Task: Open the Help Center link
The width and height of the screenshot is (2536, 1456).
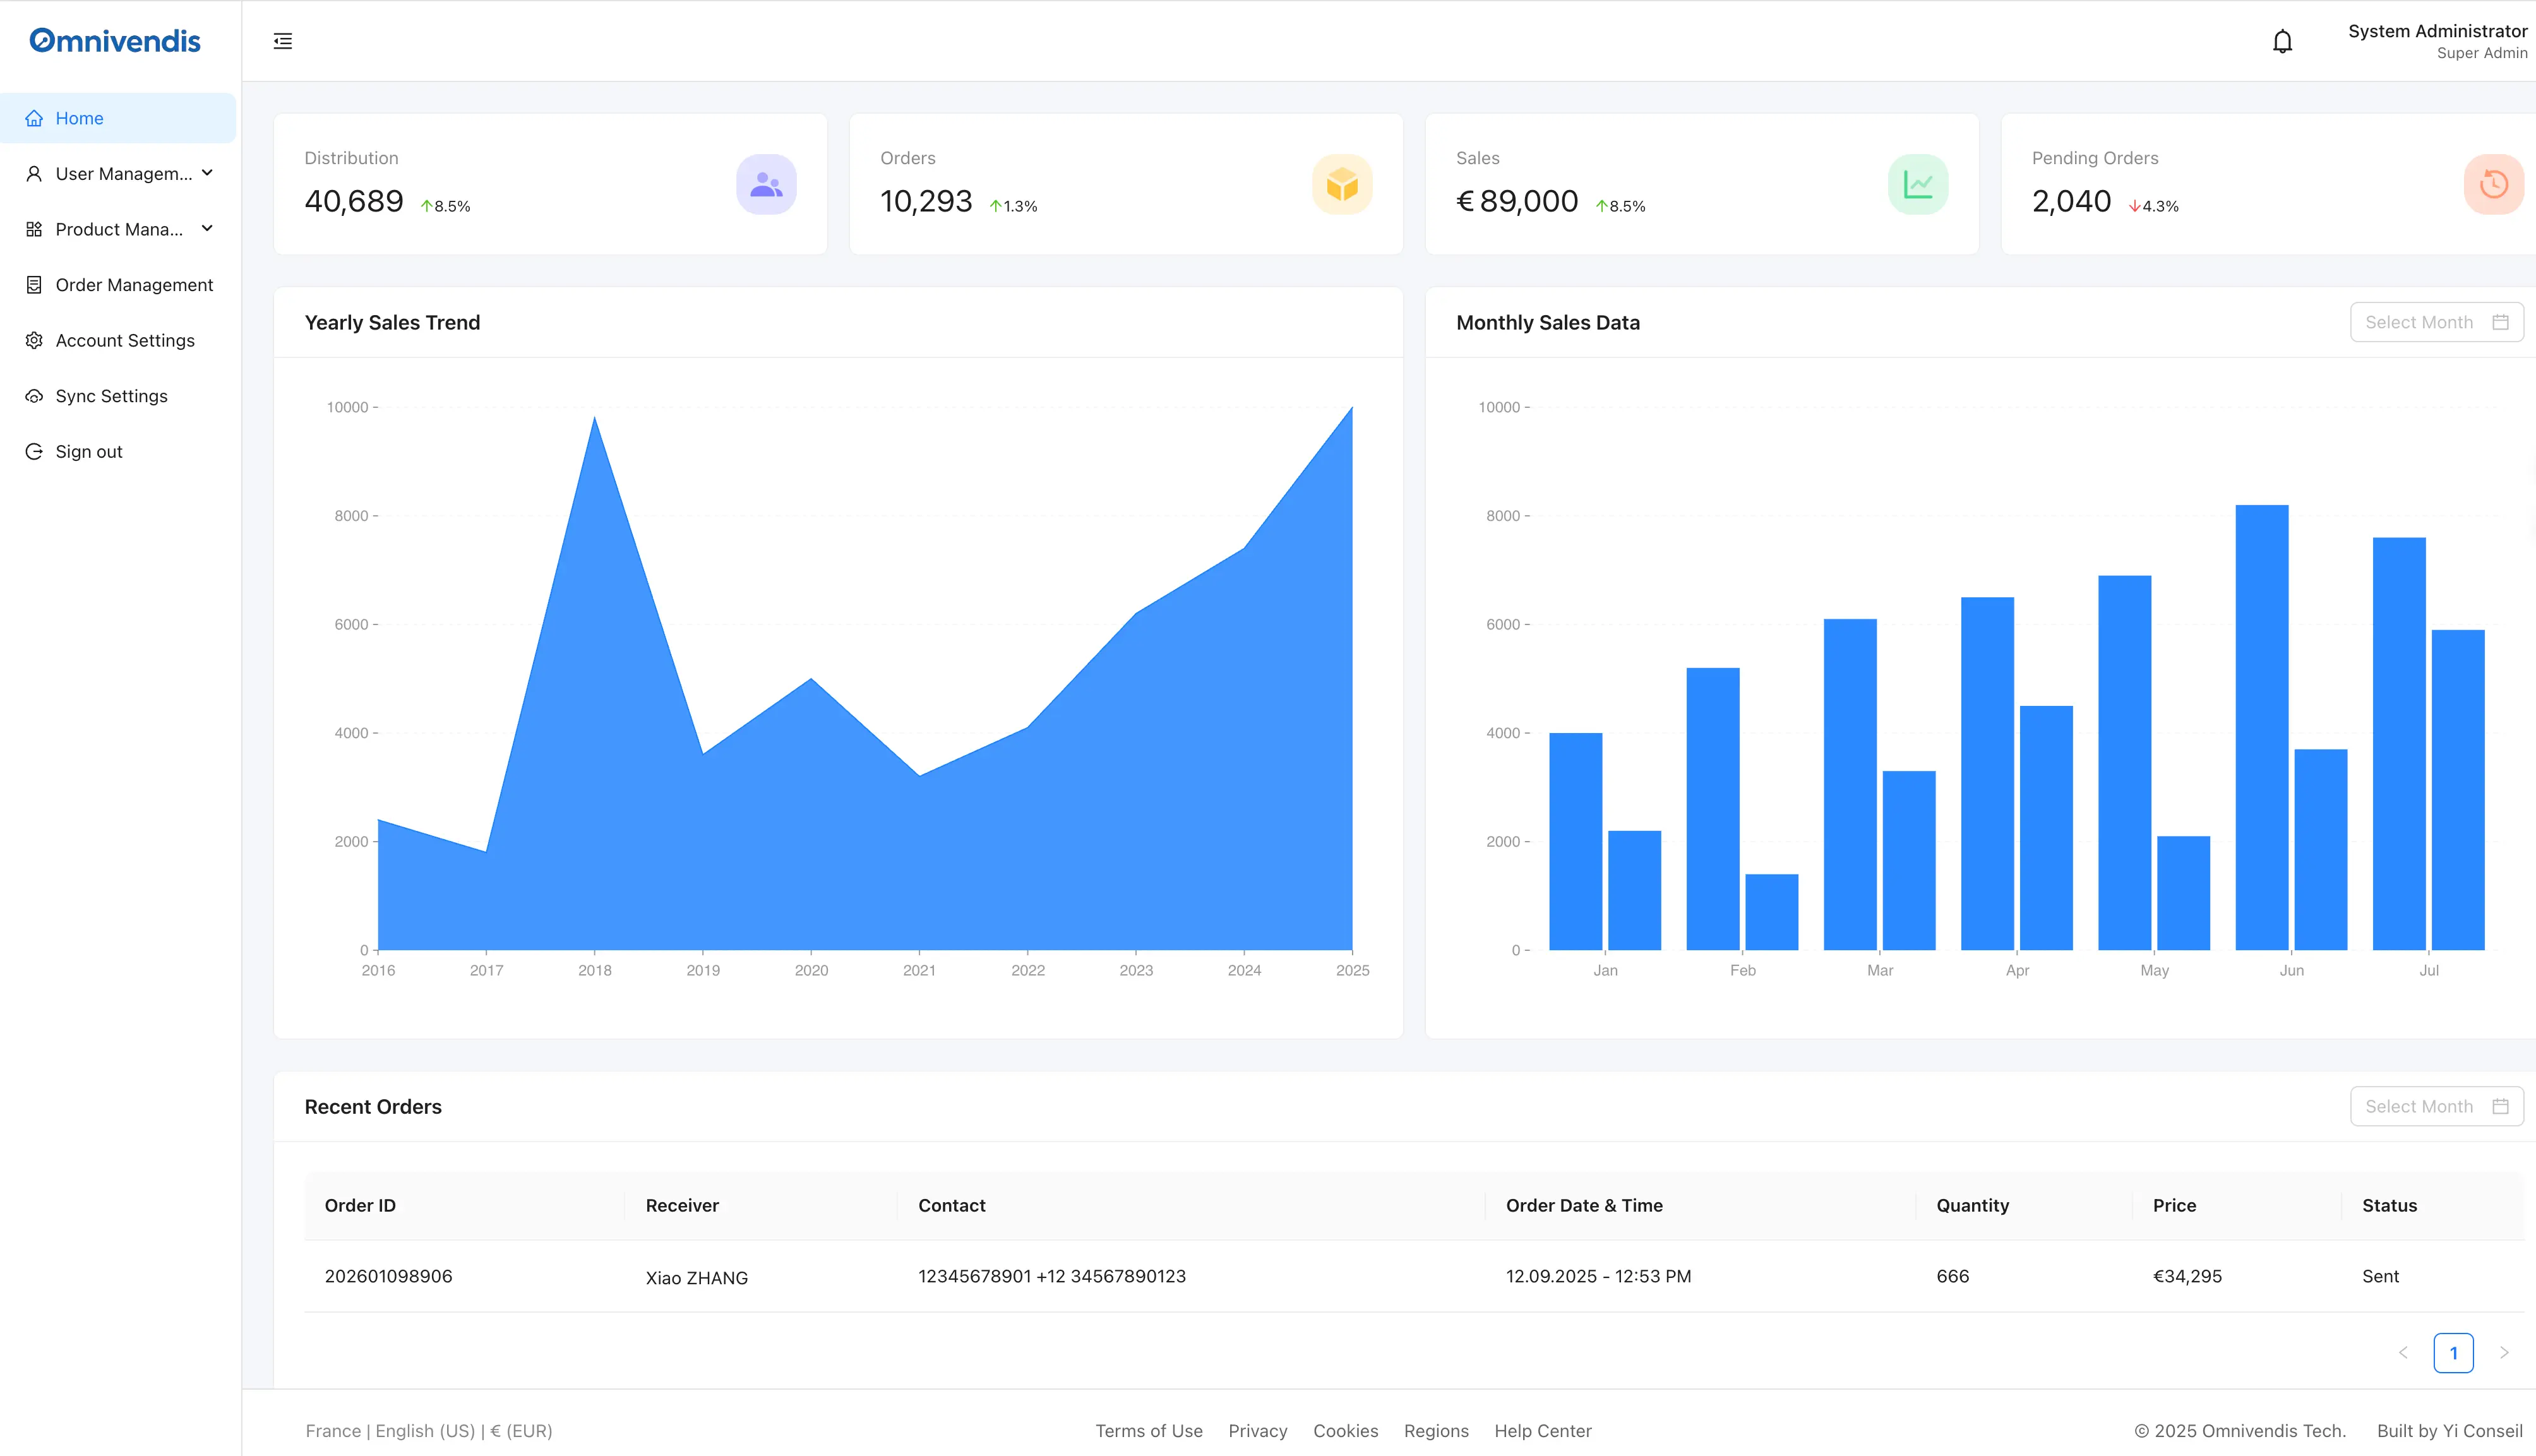Action: 1542,1430
